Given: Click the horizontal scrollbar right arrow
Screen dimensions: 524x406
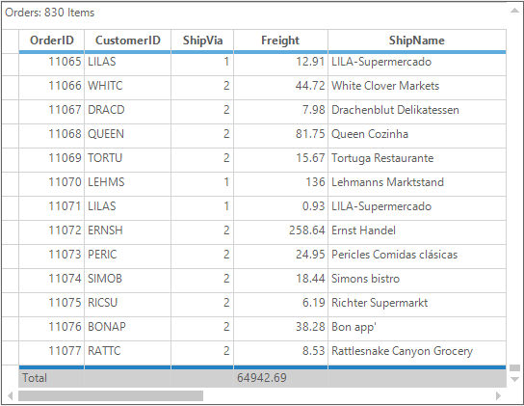Looking at the screenshot, I should point(499,396).
